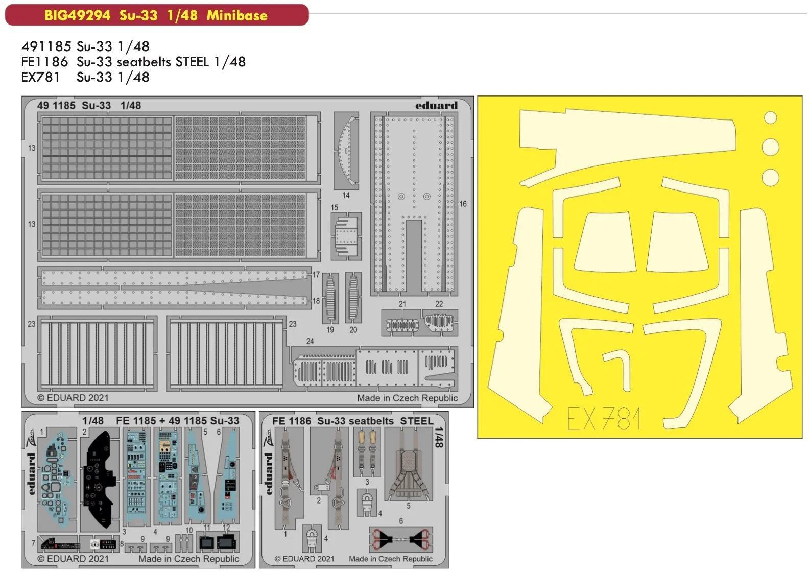Click the small bracket part number 15
Viewport: 809px width, 574px height.
tap(346, 236)
